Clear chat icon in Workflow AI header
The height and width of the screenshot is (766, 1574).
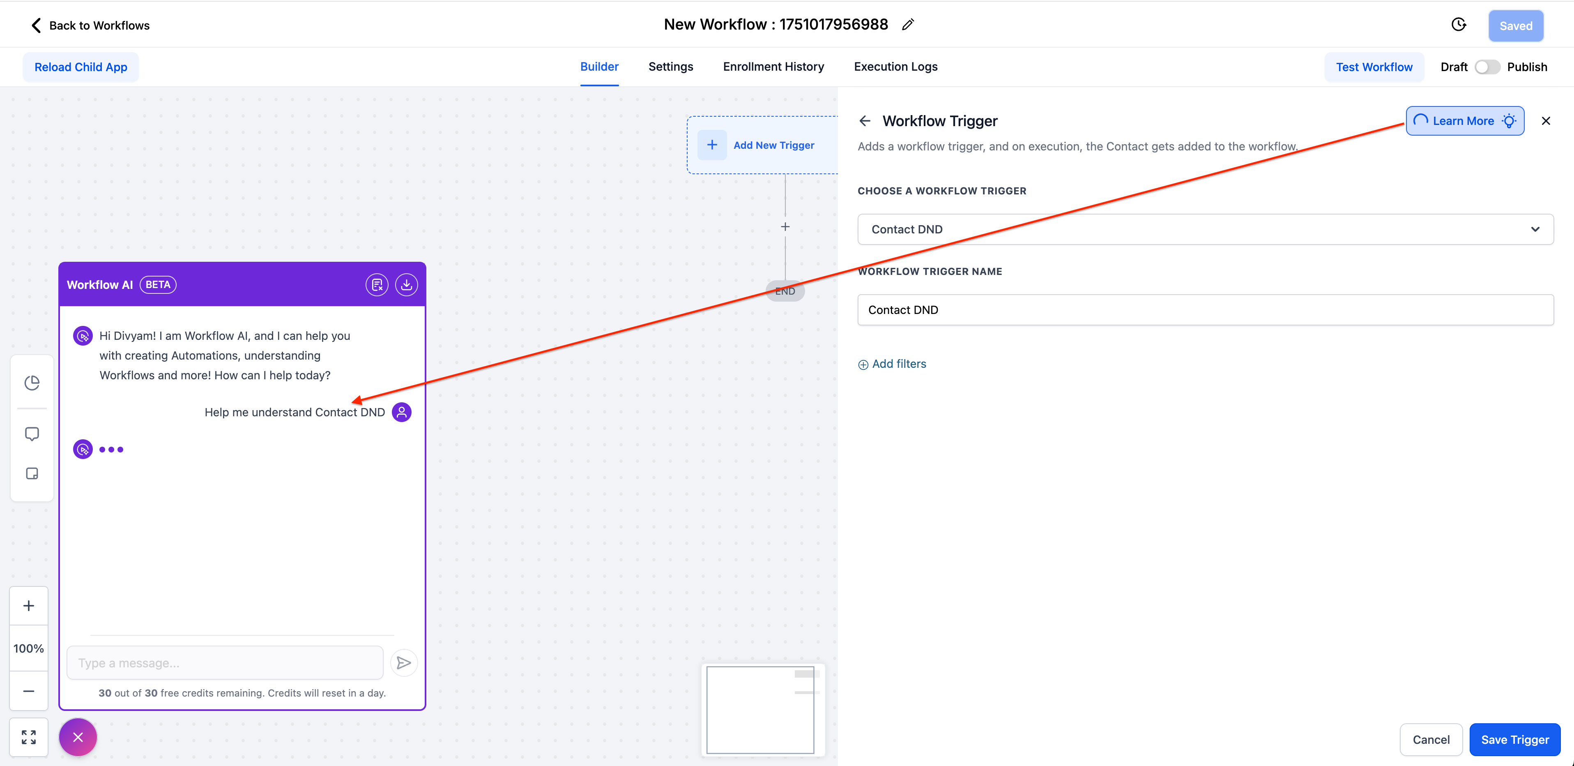(x=377, y=285)
